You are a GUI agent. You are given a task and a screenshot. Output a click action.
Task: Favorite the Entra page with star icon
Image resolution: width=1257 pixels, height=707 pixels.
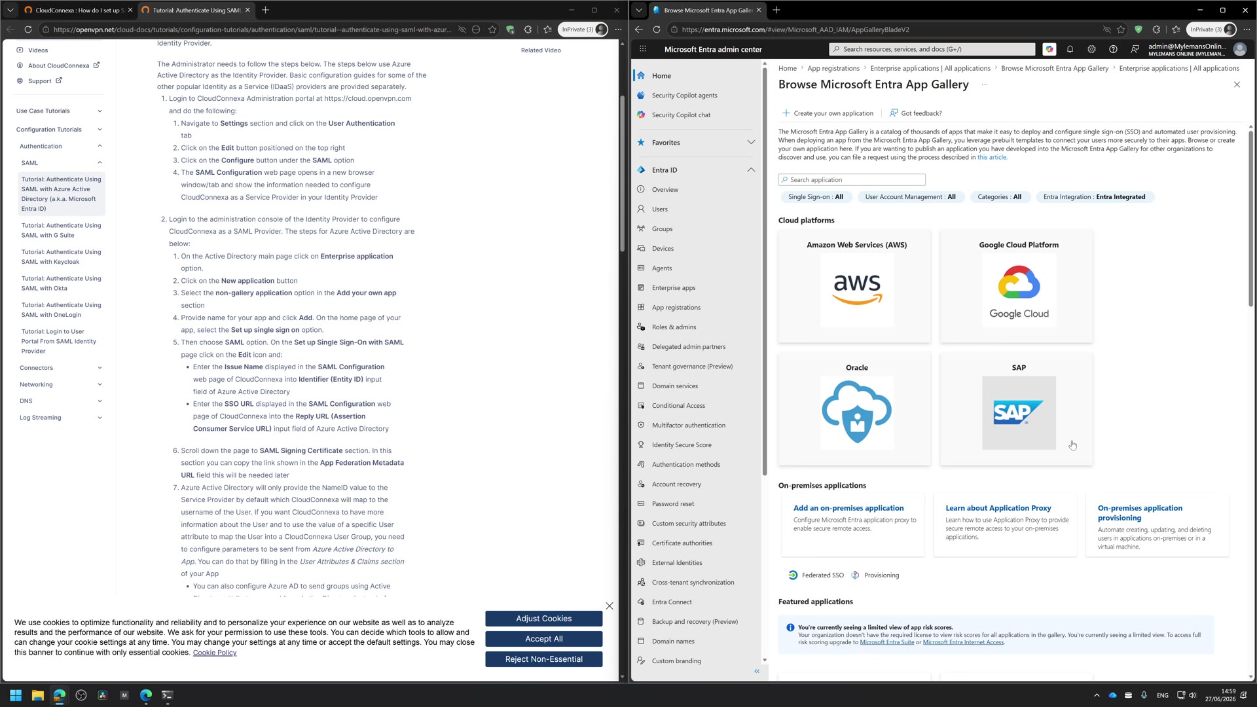(1121, 29)
